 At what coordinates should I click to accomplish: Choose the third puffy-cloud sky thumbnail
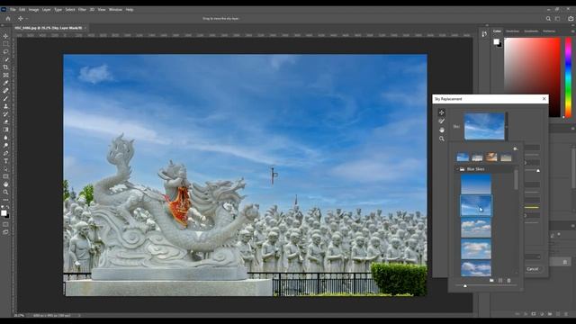(476, 228)
